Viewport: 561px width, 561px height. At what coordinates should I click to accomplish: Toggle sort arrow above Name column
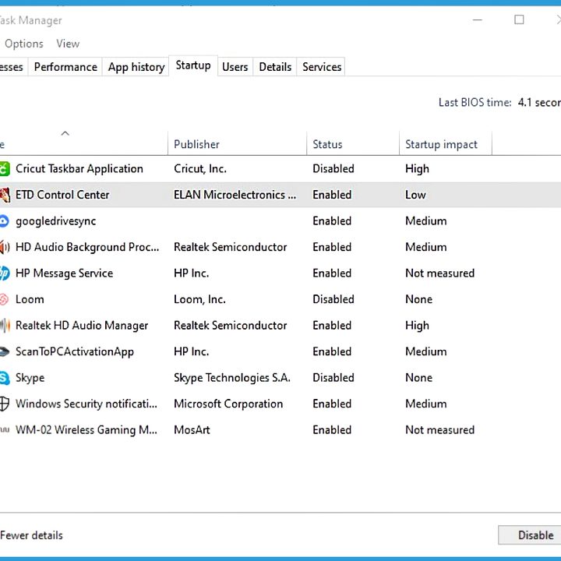(65, 133)
